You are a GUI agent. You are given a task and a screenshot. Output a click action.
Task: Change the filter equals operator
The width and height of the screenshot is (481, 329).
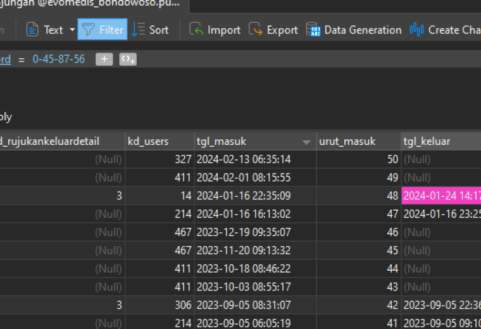point(22,60)
